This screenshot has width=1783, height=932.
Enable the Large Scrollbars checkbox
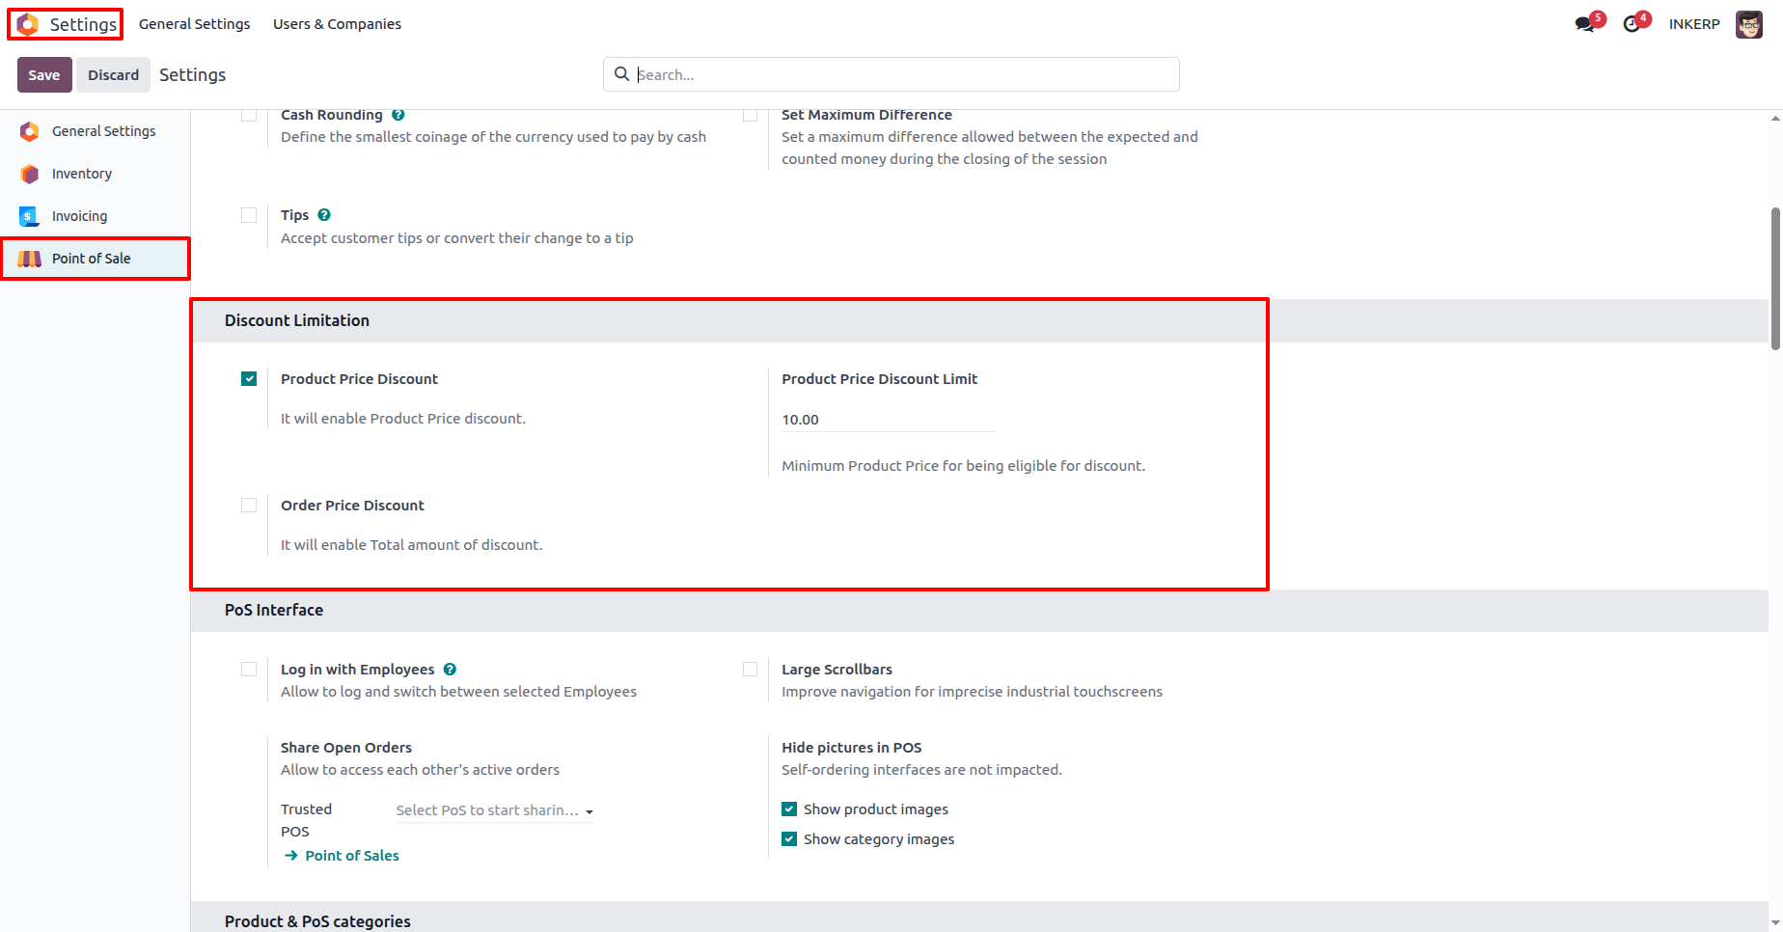(x=750, y=670)
